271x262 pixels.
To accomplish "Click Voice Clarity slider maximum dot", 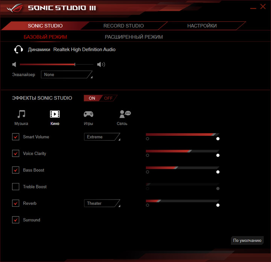I will pos(218,155).
